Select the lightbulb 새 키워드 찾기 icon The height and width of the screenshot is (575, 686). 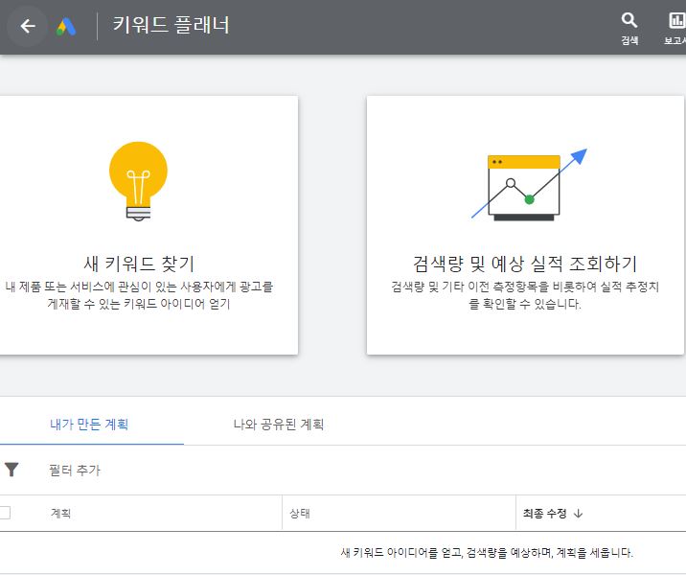138,181
